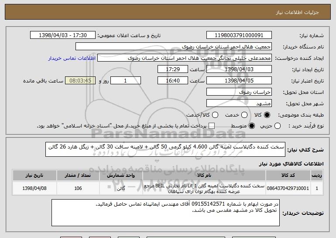Click the کد کالا column header
The image size is (336, 238).
click(x=288, y=176)
